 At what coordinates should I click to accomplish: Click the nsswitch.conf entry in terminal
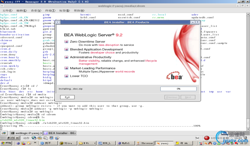pyautogui.click(x=129, y=18)
